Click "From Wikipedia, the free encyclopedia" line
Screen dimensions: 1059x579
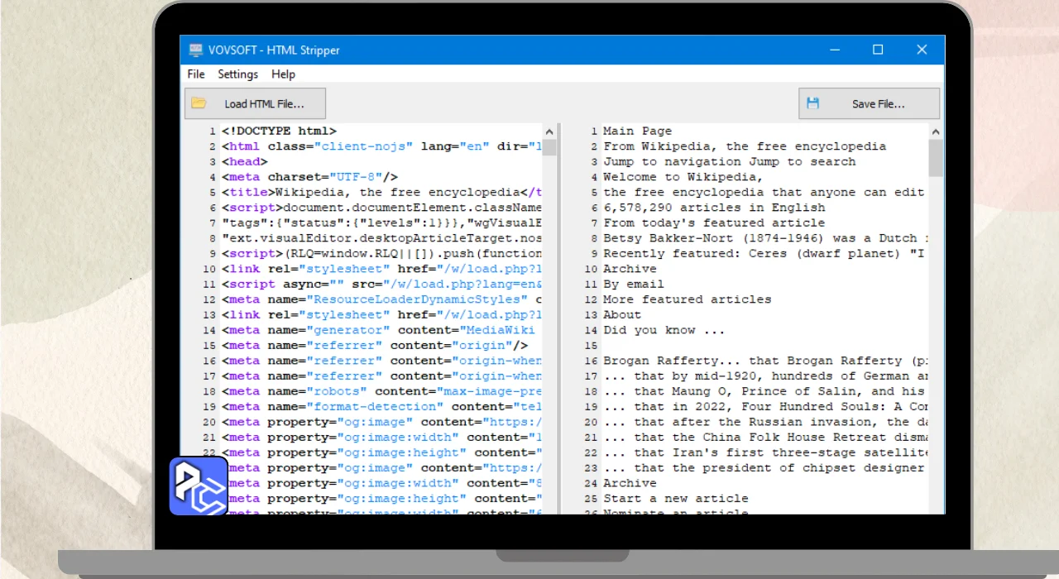pos(745,146)
